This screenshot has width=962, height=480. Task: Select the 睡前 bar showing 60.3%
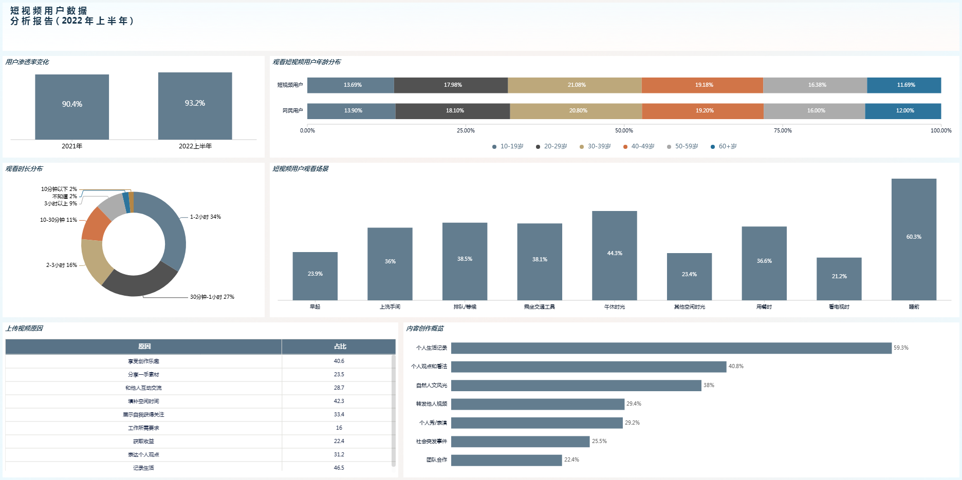[x=913, y=239]
